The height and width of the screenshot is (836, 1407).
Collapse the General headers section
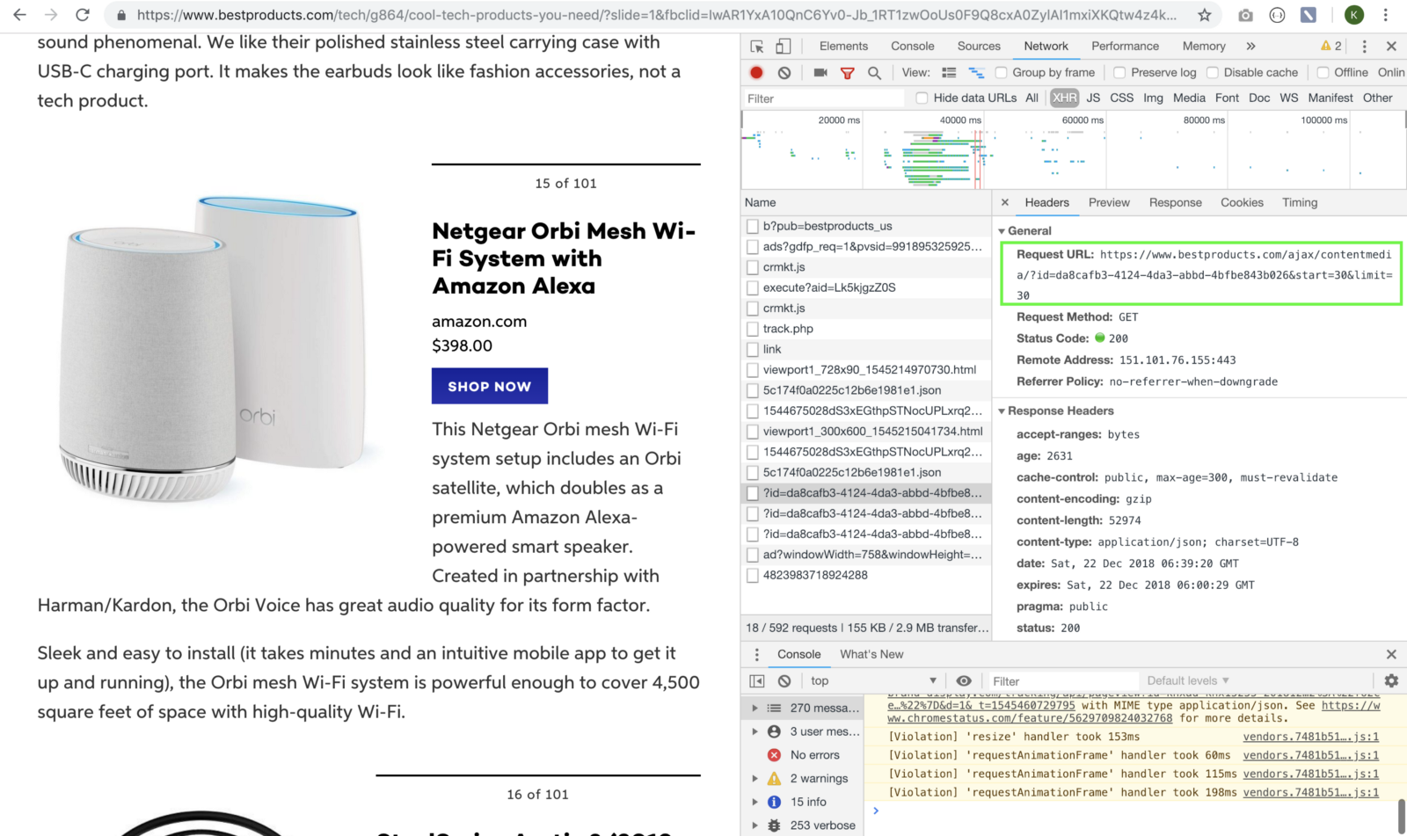coord(1002,231)
